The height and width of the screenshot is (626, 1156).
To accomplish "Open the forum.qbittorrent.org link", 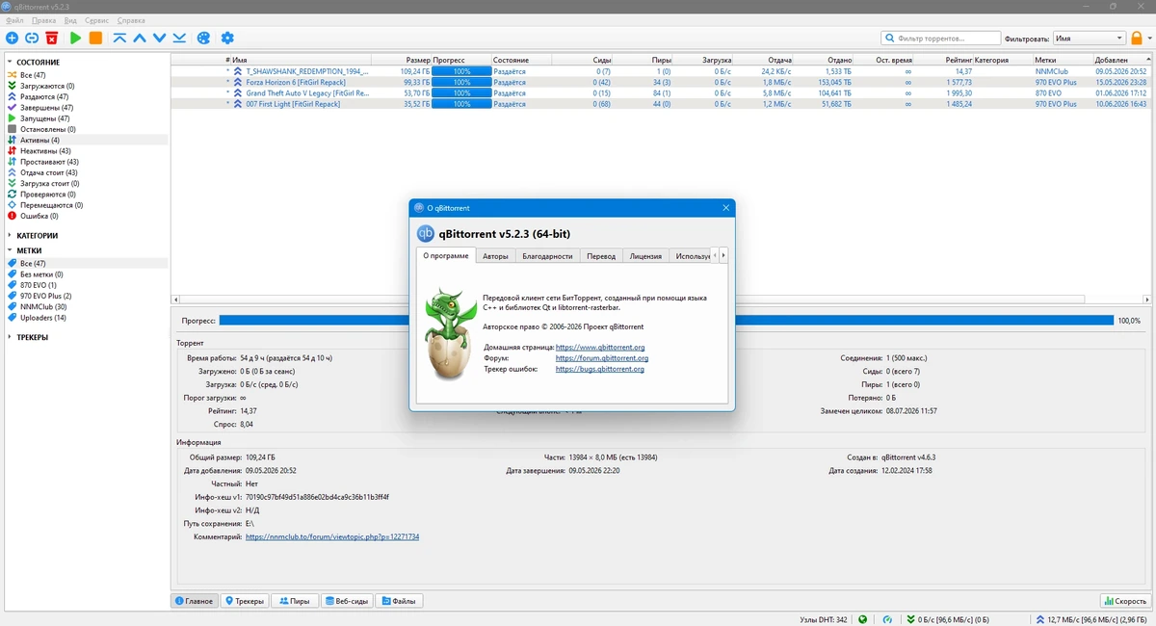I will click(x=602, y=358).
